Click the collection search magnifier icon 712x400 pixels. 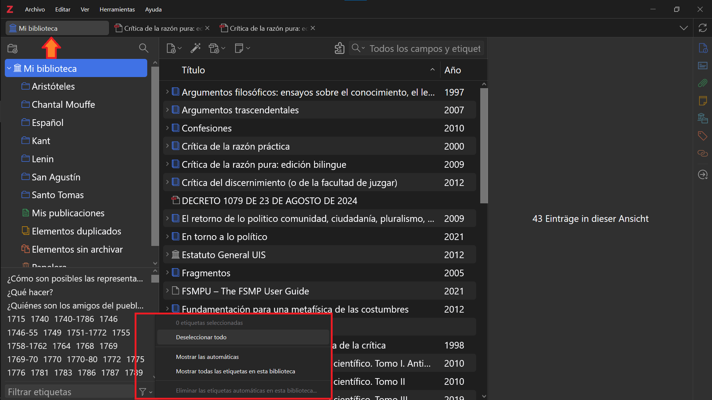(144, 48)
